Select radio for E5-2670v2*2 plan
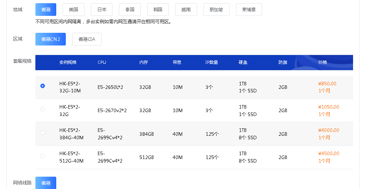The width and height of the screenshot is (375, 189). point(43,109)
